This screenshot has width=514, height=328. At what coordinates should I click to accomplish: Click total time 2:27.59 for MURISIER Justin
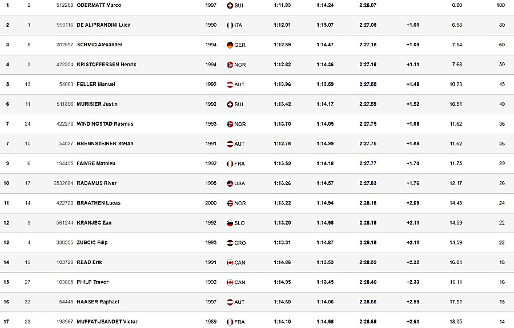368,104
